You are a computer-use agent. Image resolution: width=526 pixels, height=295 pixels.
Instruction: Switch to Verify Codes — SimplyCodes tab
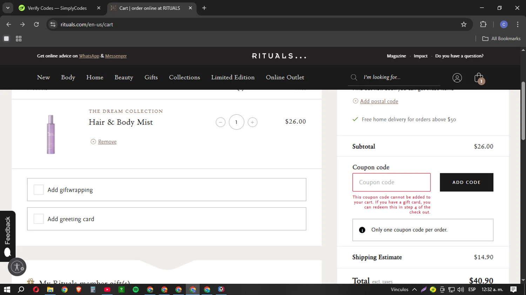[x=57, y=8]
